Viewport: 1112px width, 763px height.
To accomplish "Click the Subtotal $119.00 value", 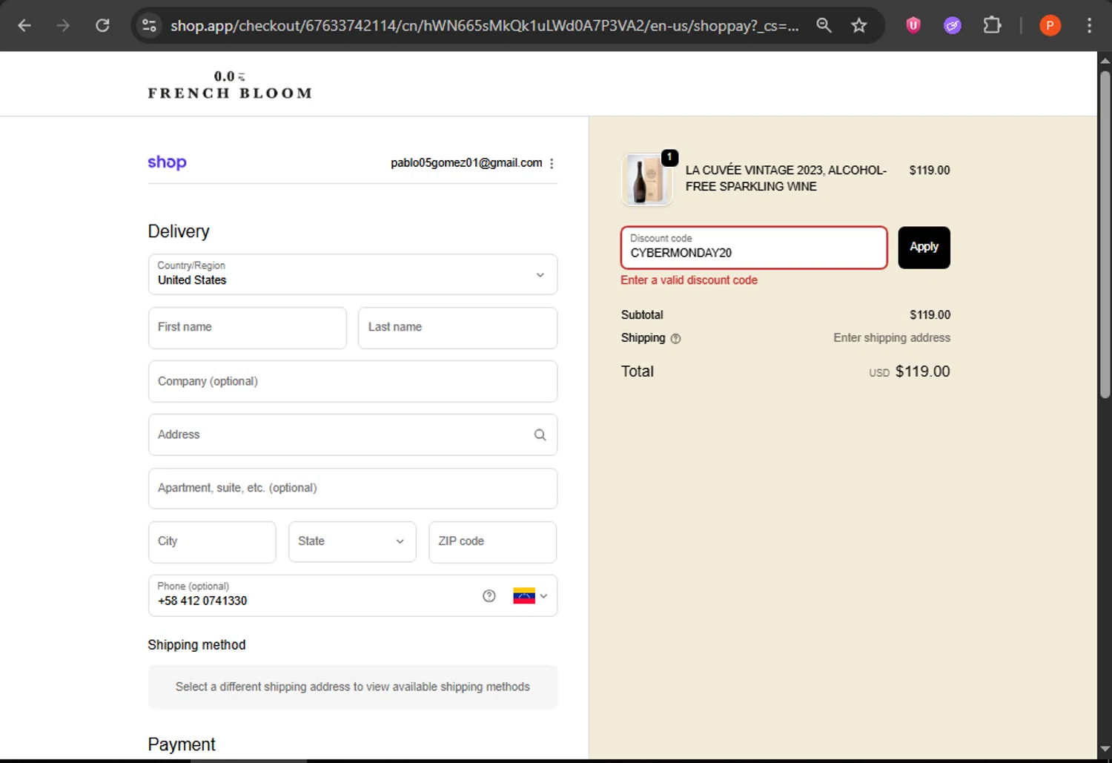I will (930, 315).
